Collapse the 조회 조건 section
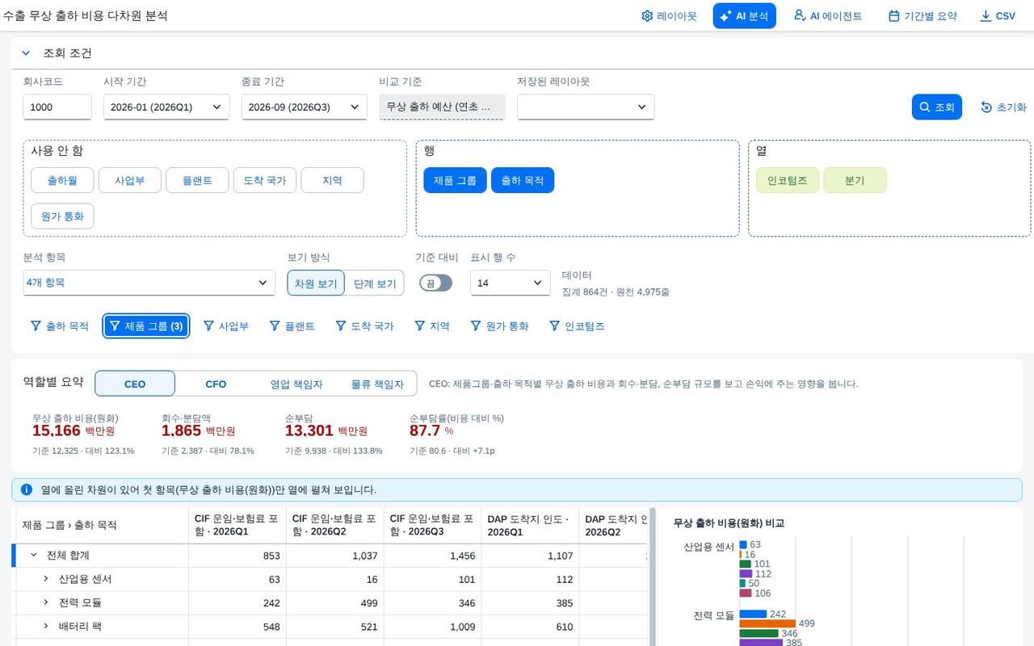This screenshot has height=646, width=1034. pyautogui.click(x=27, y=53)
